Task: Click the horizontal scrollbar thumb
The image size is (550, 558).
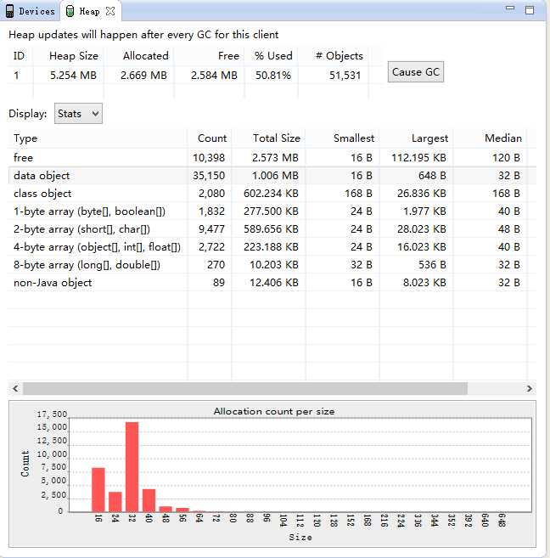Action: [x=245, y=388]
